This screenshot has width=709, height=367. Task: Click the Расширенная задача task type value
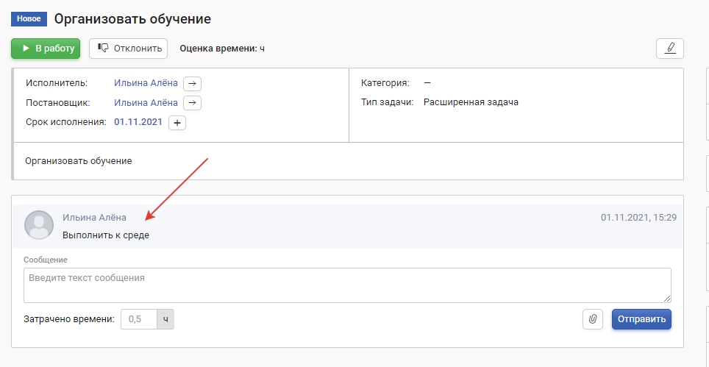[x=471, y=102]
